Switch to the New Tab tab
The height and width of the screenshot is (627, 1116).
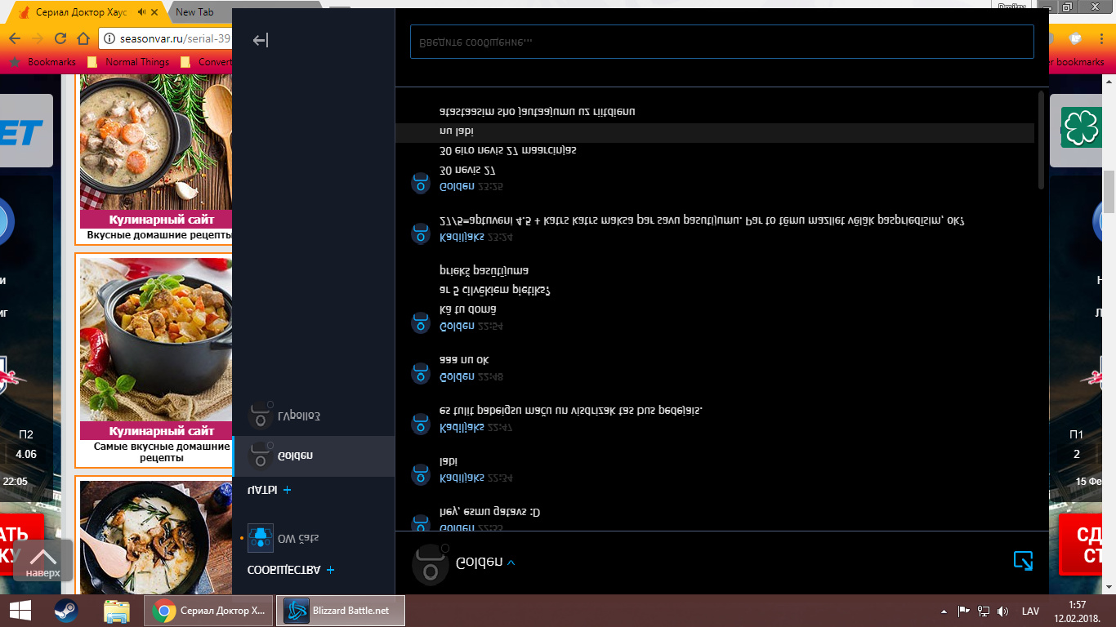click(x=196, y=12)
